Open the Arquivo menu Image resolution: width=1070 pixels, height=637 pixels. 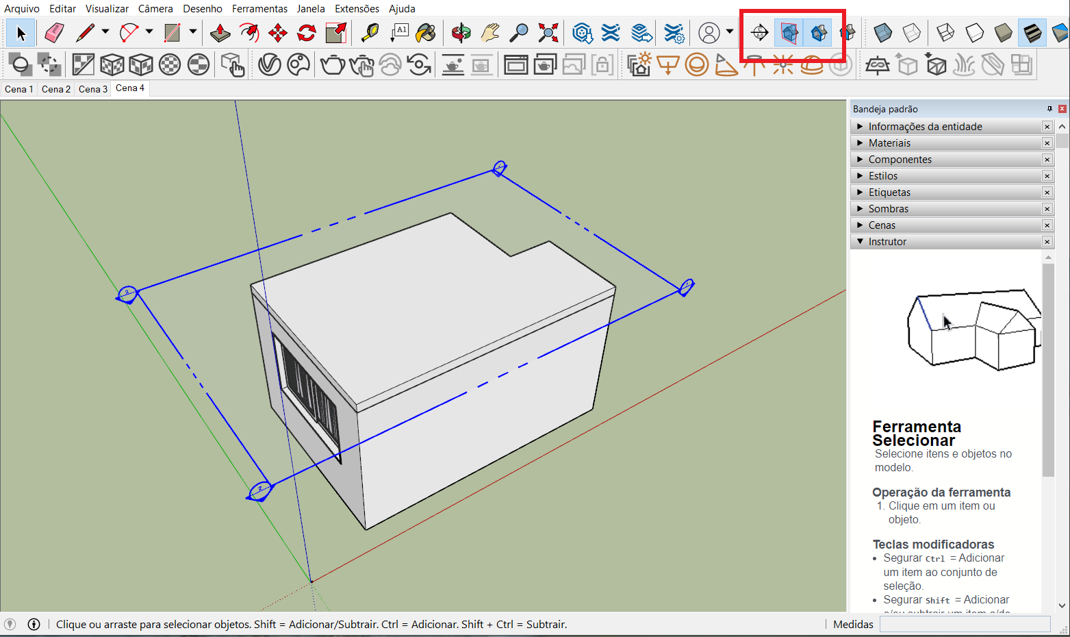click(22, 9)
